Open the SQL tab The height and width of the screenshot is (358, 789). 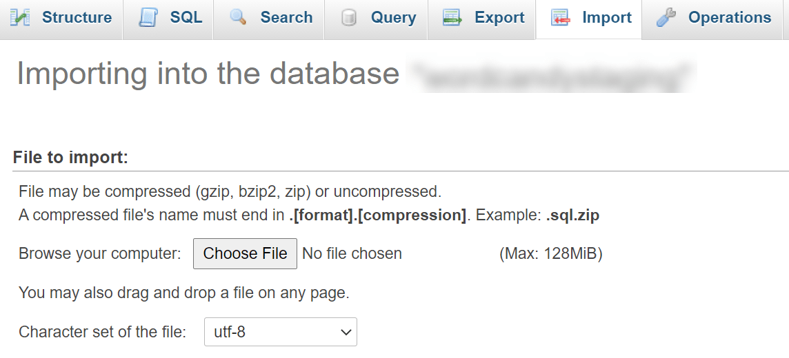pos(186,18)
